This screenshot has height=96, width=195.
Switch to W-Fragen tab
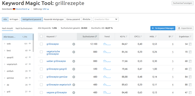(14, 19)
